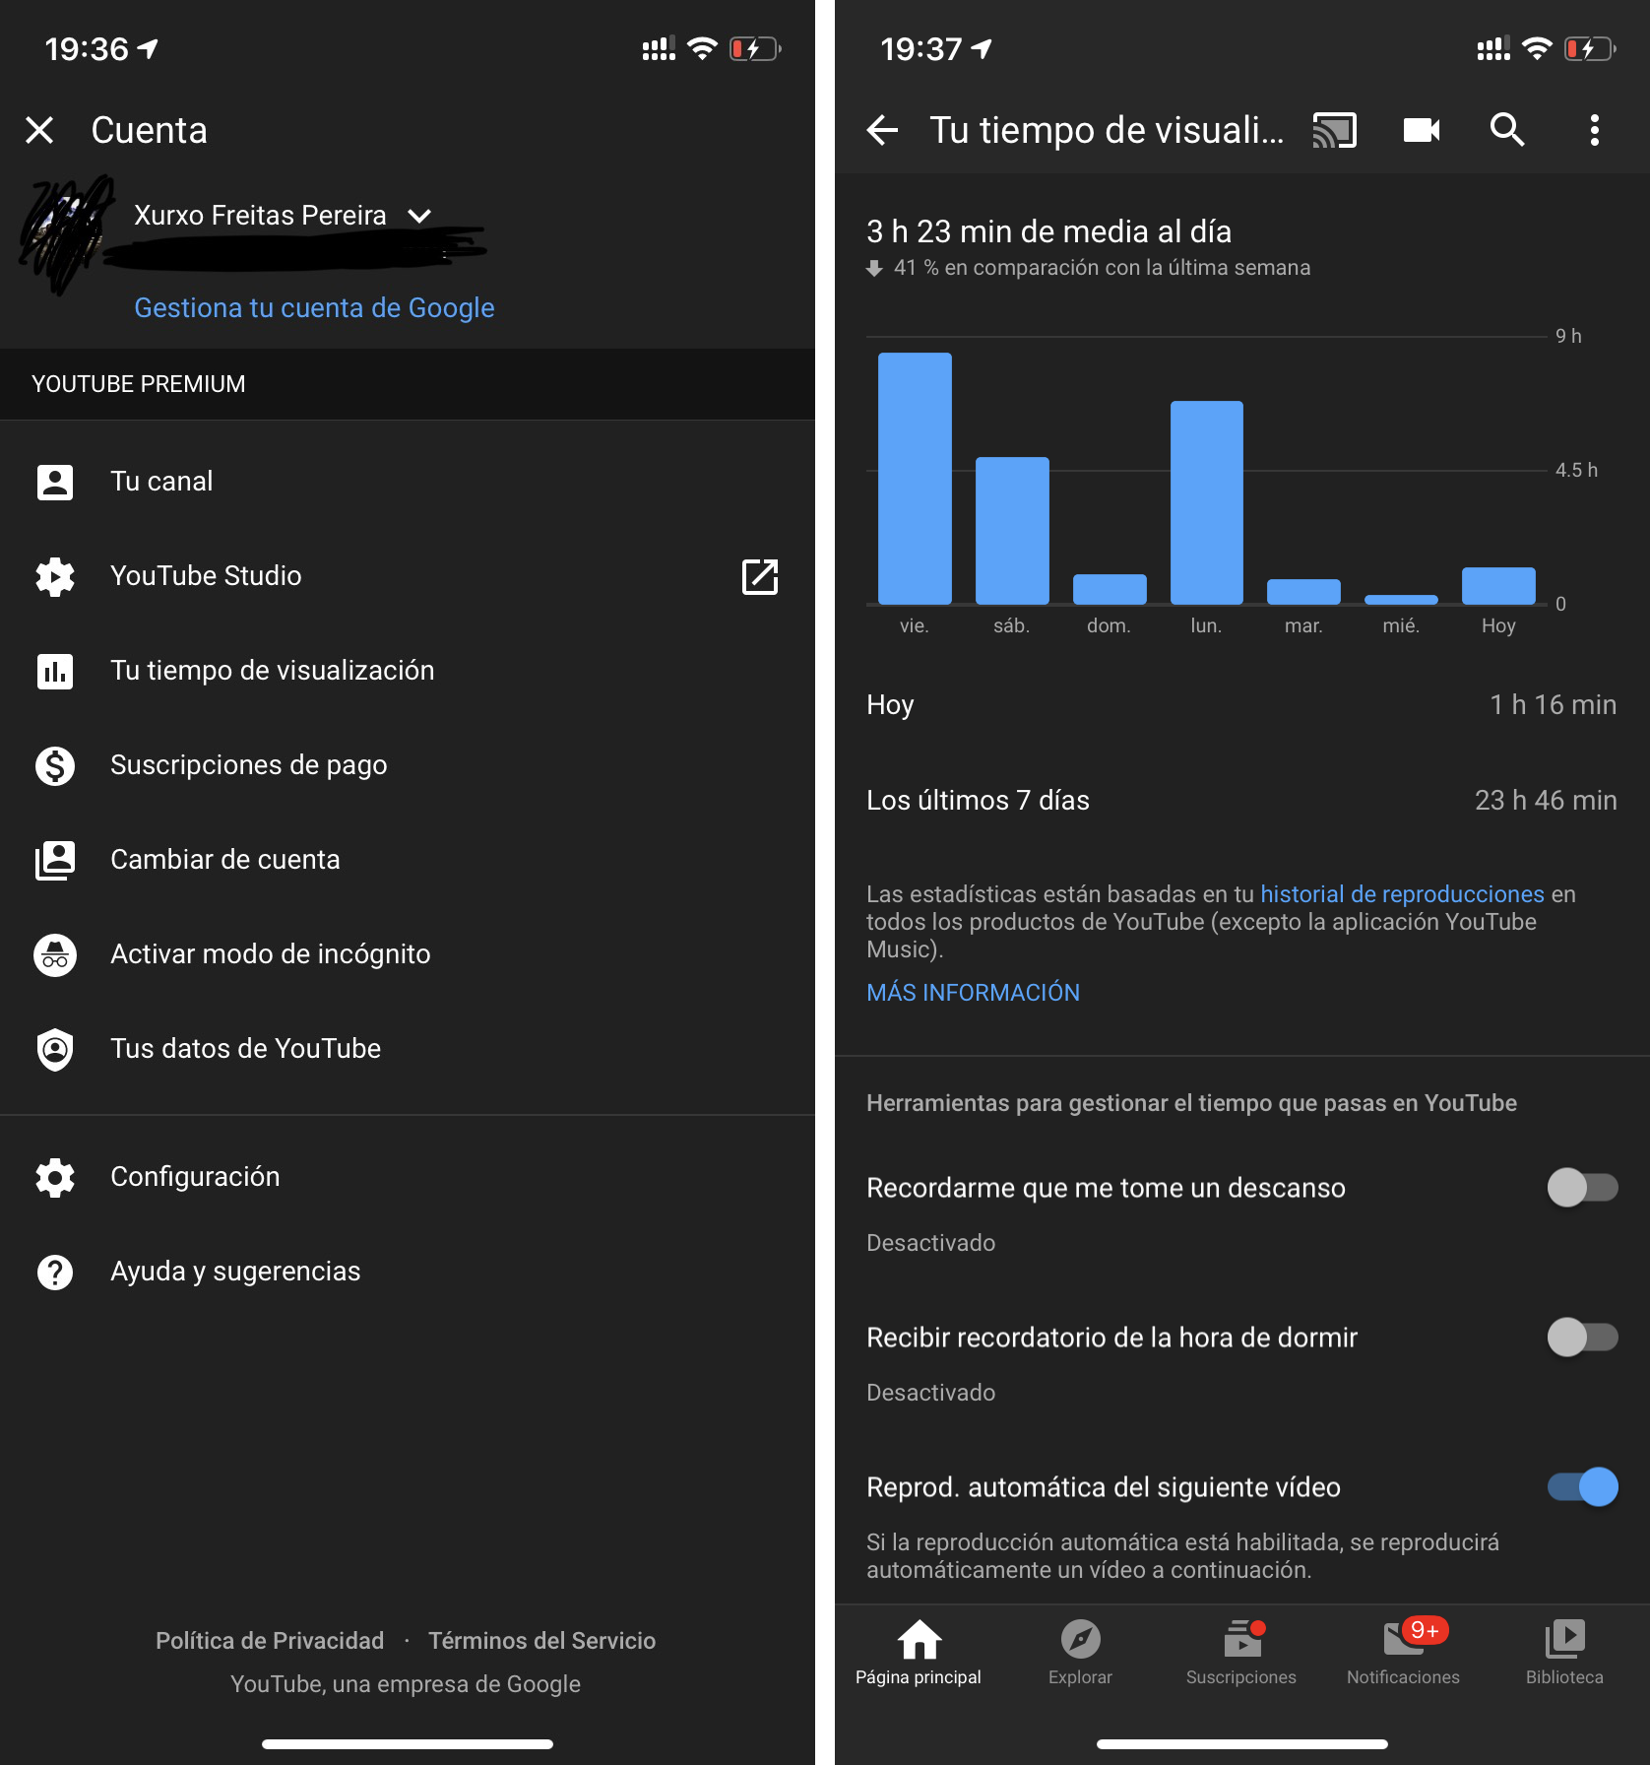Tap the Hoy bar in the chart

click(1498, 586)
